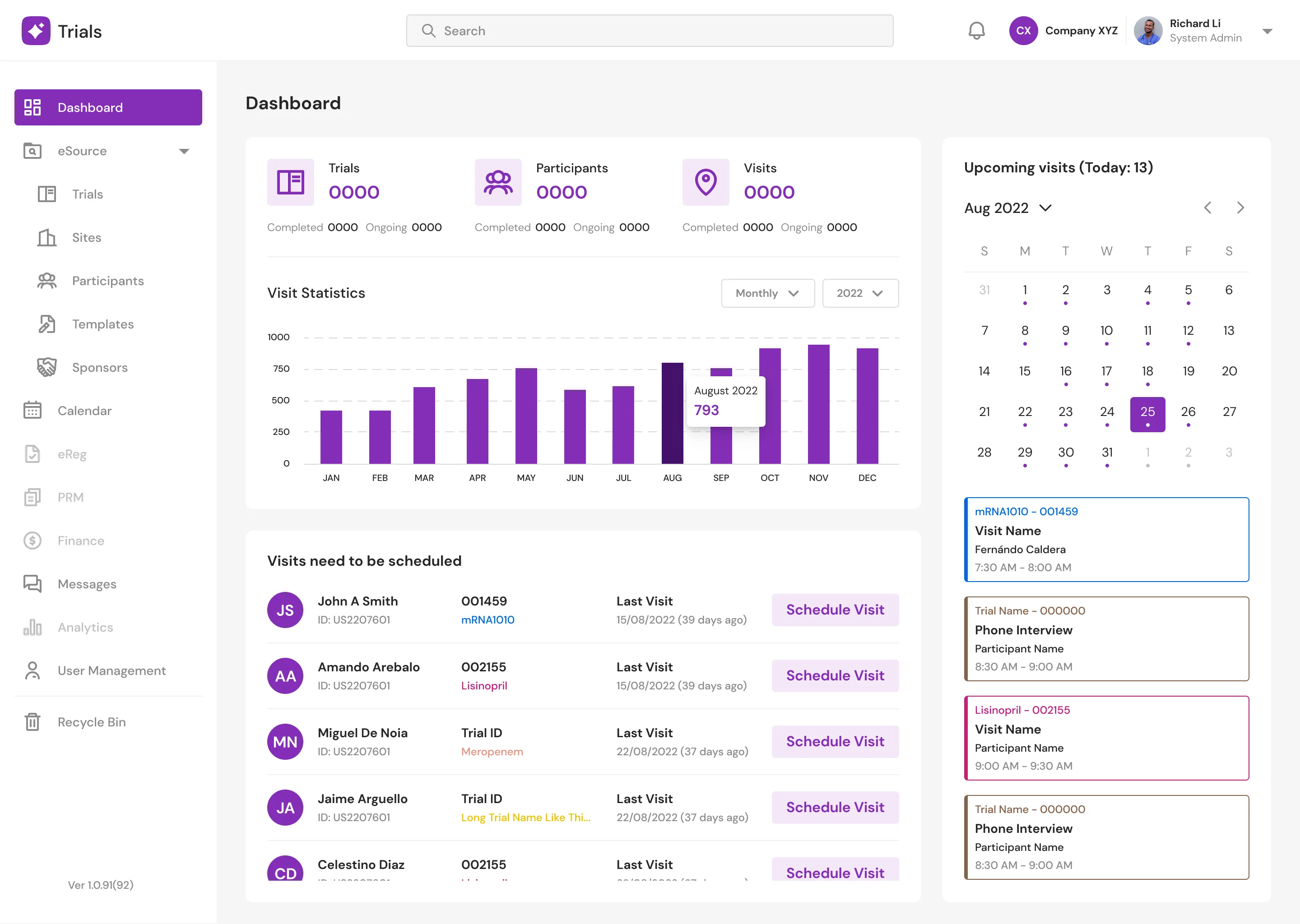Go to previous month in calendar
The image size is (1300, 924).
pos(1208,208)
